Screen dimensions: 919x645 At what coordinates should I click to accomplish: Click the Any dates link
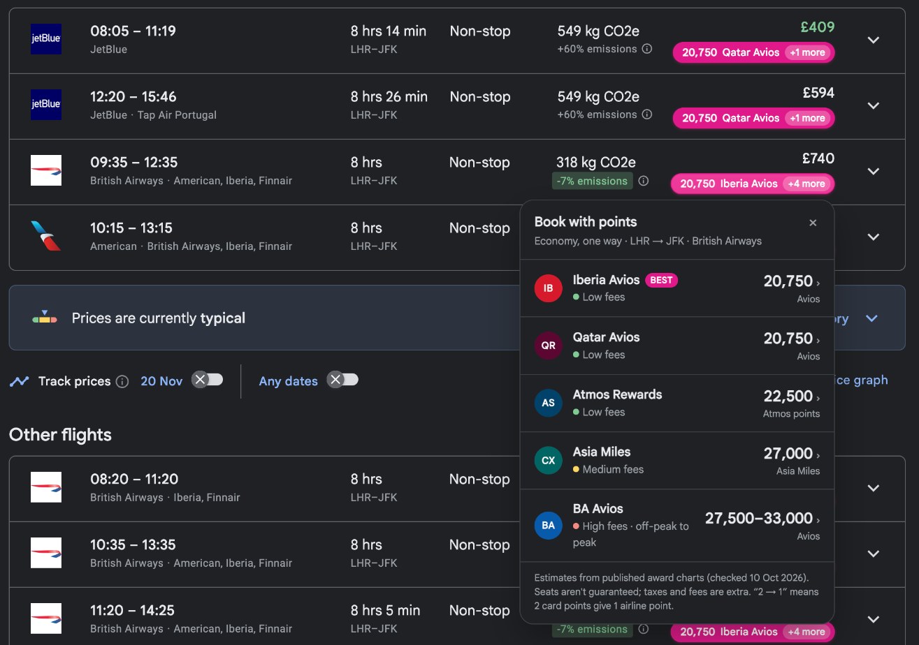[288, 381]
